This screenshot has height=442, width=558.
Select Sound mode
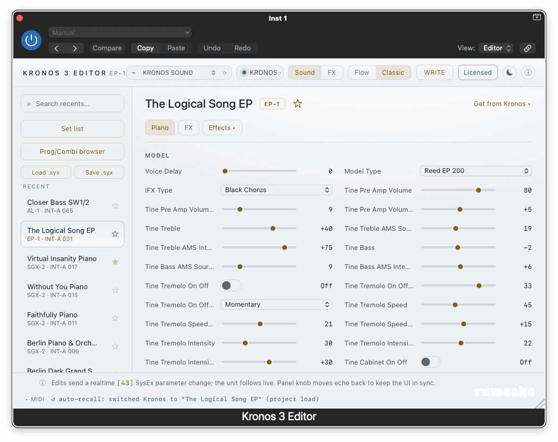click(x=305, y=73)
